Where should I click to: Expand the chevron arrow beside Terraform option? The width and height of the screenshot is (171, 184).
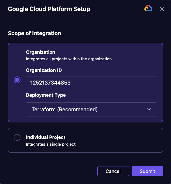click(x=149, y=109)
